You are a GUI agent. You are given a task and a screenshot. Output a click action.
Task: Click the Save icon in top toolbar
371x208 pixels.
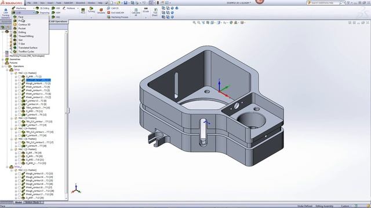(x=126, y=3)
